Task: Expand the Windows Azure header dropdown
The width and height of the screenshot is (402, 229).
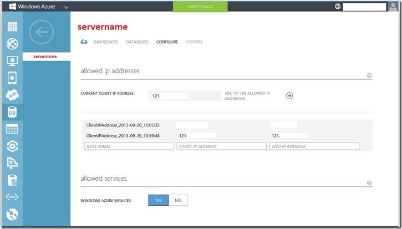Action: (x=66, y=7)
